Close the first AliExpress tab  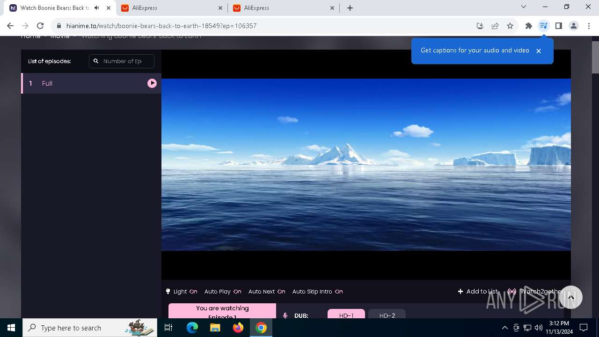pos(220,8)
